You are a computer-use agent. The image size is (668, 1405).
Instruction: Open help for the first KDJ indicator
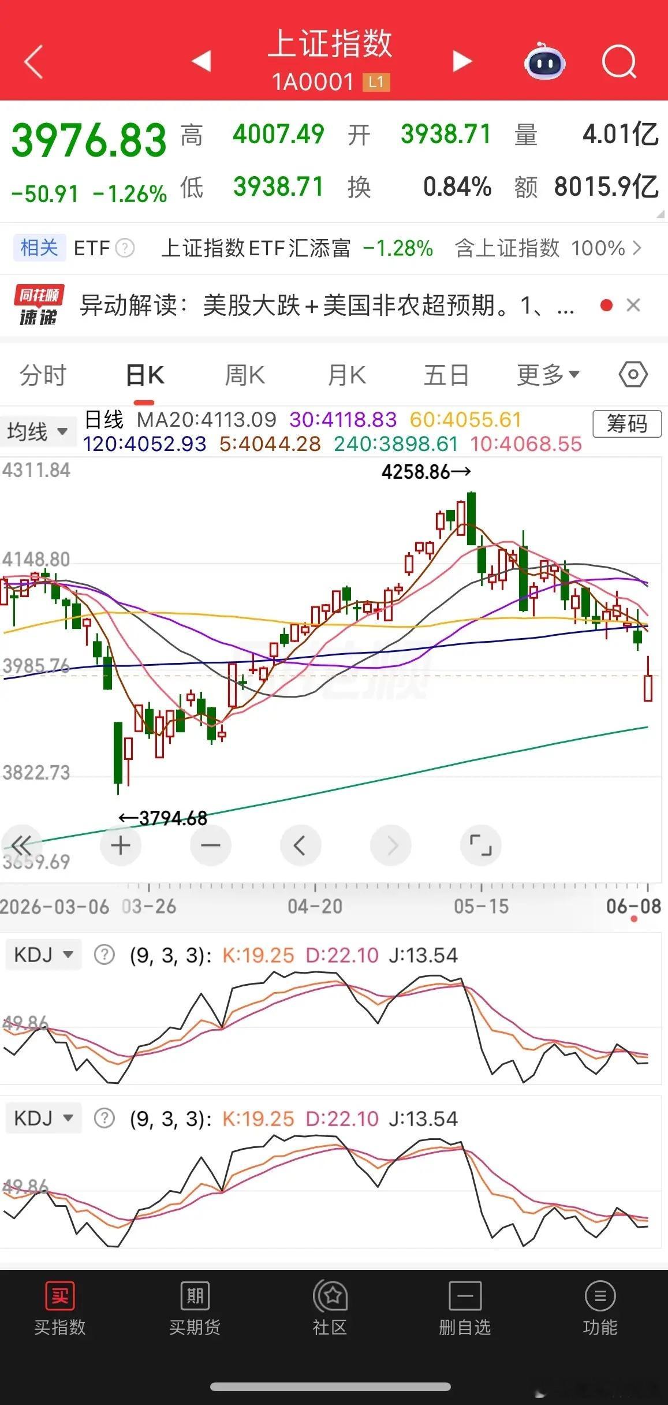(x=105, y=955)
